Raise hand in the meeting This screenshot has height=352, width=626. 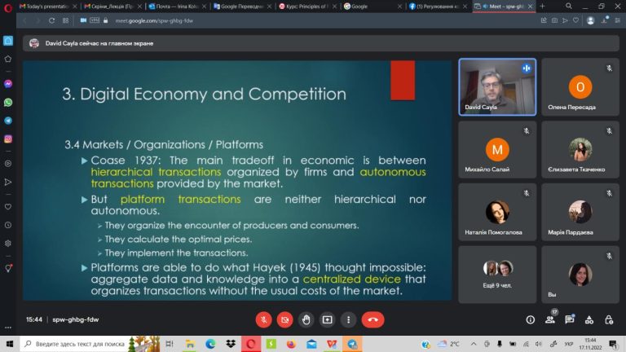coord(306,319)
